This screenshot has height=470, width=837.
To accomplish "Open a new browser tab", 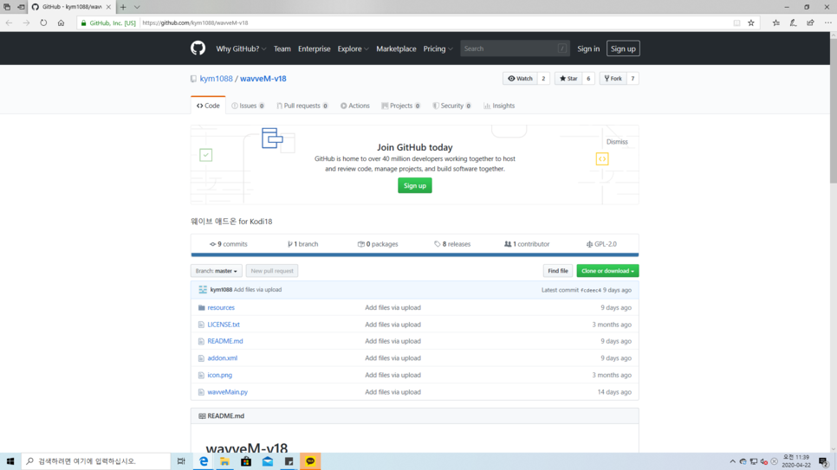I will [123, 7].
